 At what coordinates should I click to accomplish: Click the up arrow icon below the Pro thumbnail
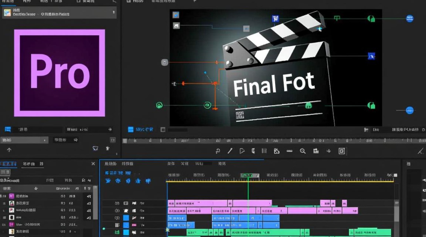pos(9,150)
